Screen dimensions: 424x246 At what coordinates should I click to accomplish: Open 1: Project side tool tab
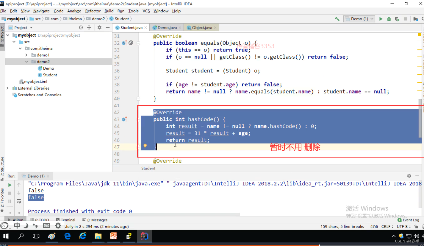[2, 37]
